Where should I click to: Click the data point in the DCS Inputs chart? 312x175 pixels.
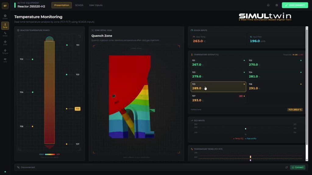[x=246, y=129]
